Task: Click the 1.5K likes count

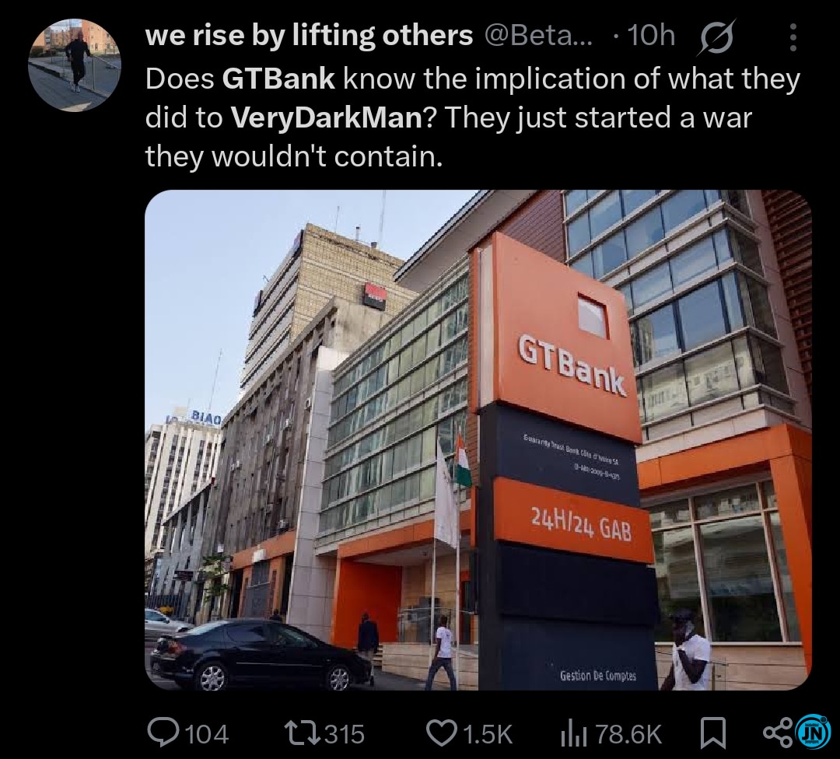Action: coord(487,734)
